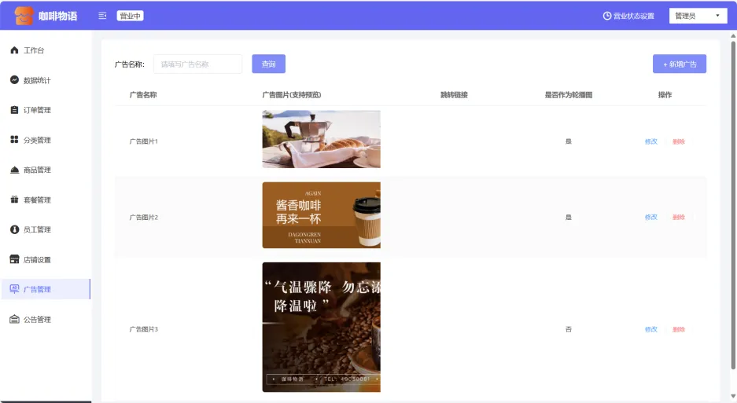
Task: Focus the 广告名称 input field
Action: click(197, 64)
